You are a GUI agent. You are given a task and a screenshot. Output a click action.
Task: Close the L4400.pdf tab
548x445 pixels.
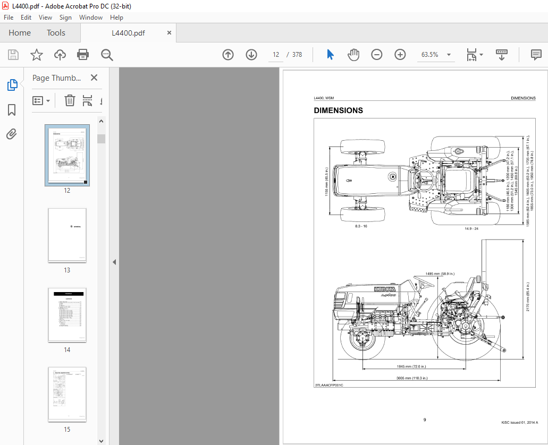point(169,32)
